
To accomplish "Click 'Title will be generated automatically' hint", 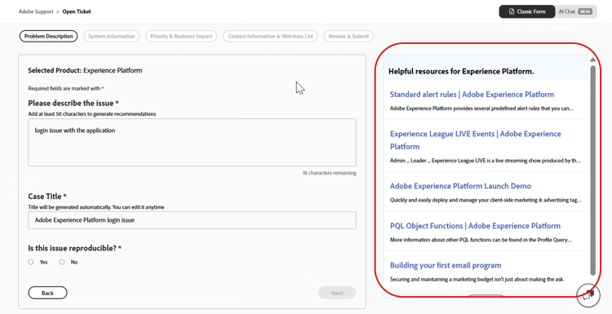I will tap(96, 207).
